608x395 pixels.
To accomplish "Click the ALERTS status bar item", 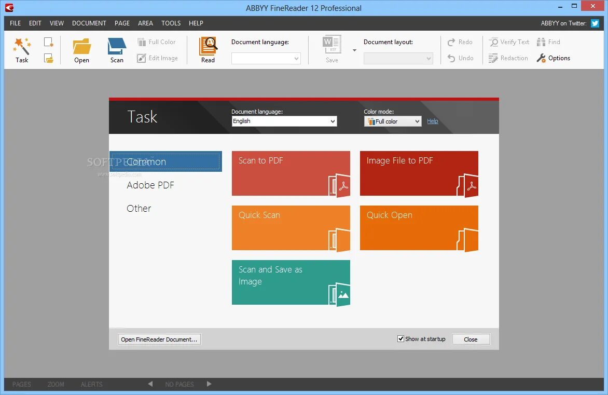I will coord(91,384).
